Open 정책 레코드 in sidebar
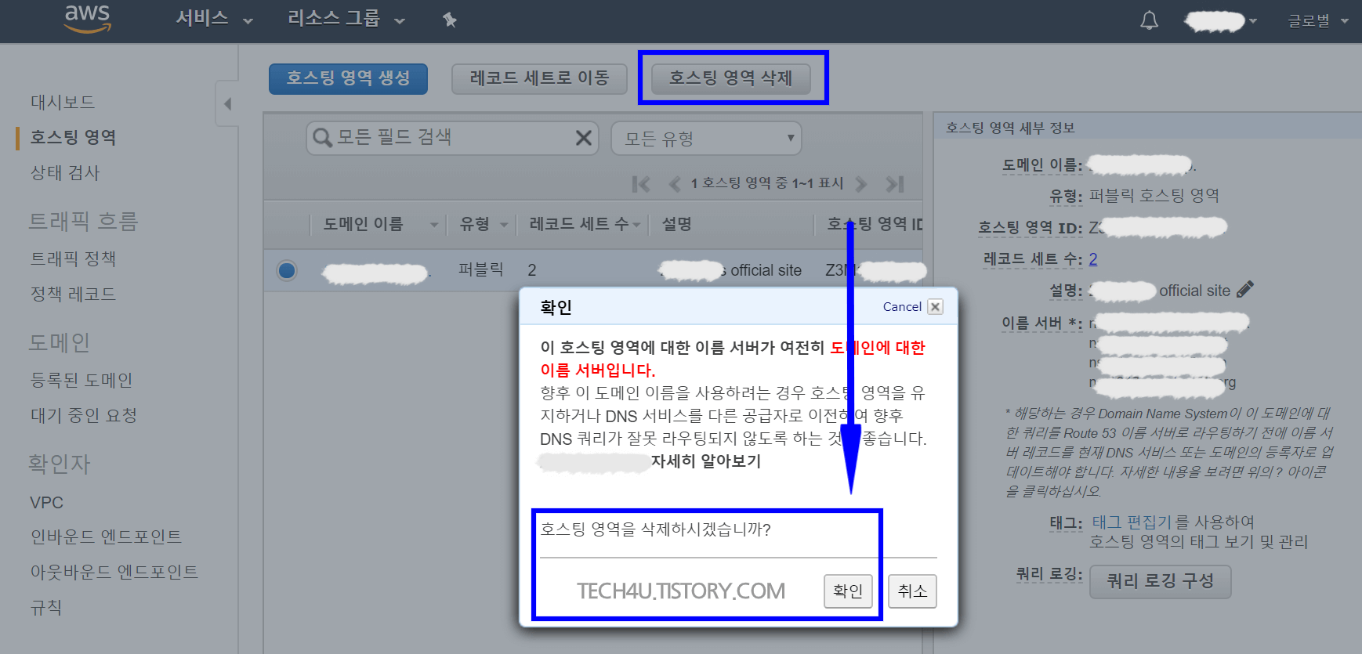Image resolution: width=1362 pixels, height=654 pixels. tap(73, 294)
